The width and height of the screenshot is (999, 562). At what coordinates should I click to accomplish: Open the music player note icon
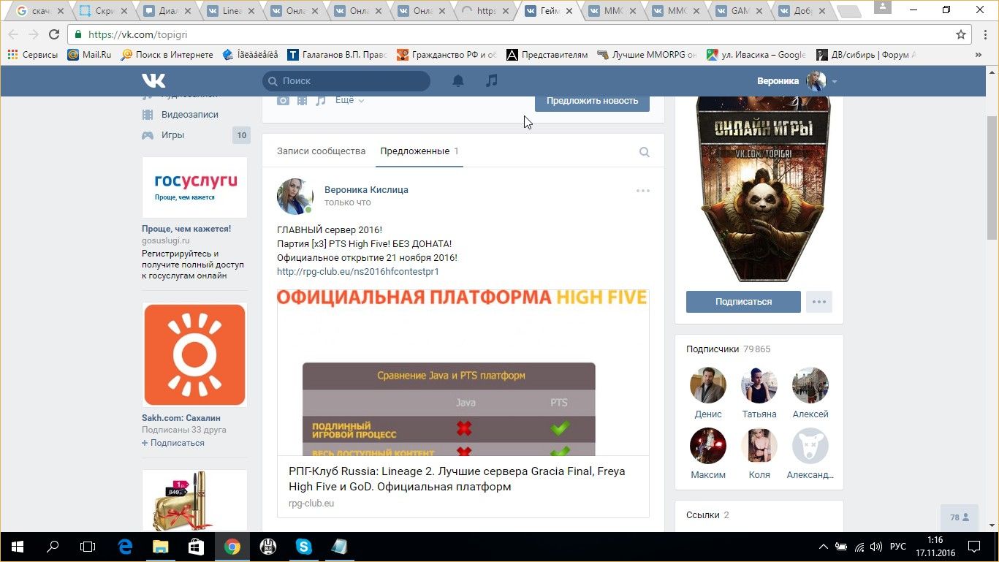(492, 80)
